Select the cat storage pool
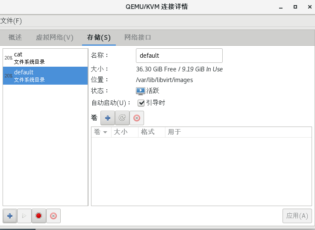Screen dimensions: 315x230 pyautogui.click(x=45, y=58)
